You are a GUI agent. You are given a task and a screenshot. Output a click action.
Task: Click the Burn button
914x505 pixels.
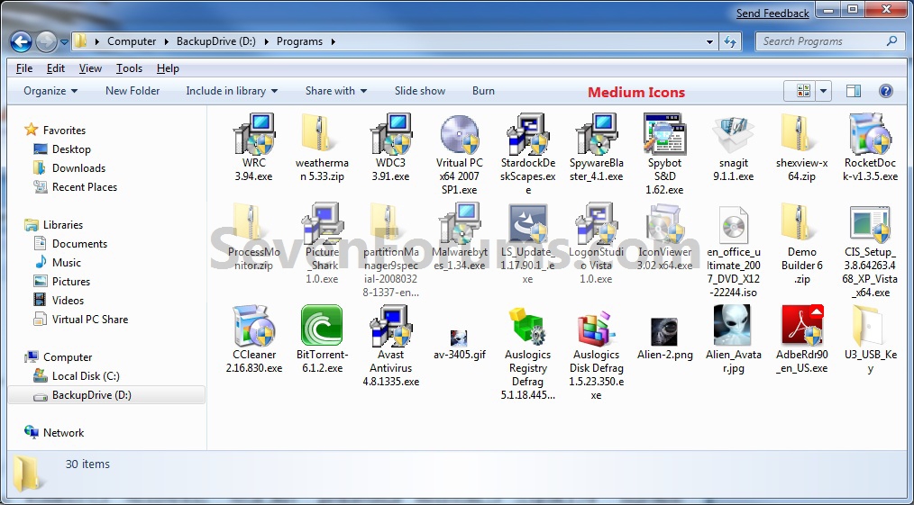pos(483,91)
